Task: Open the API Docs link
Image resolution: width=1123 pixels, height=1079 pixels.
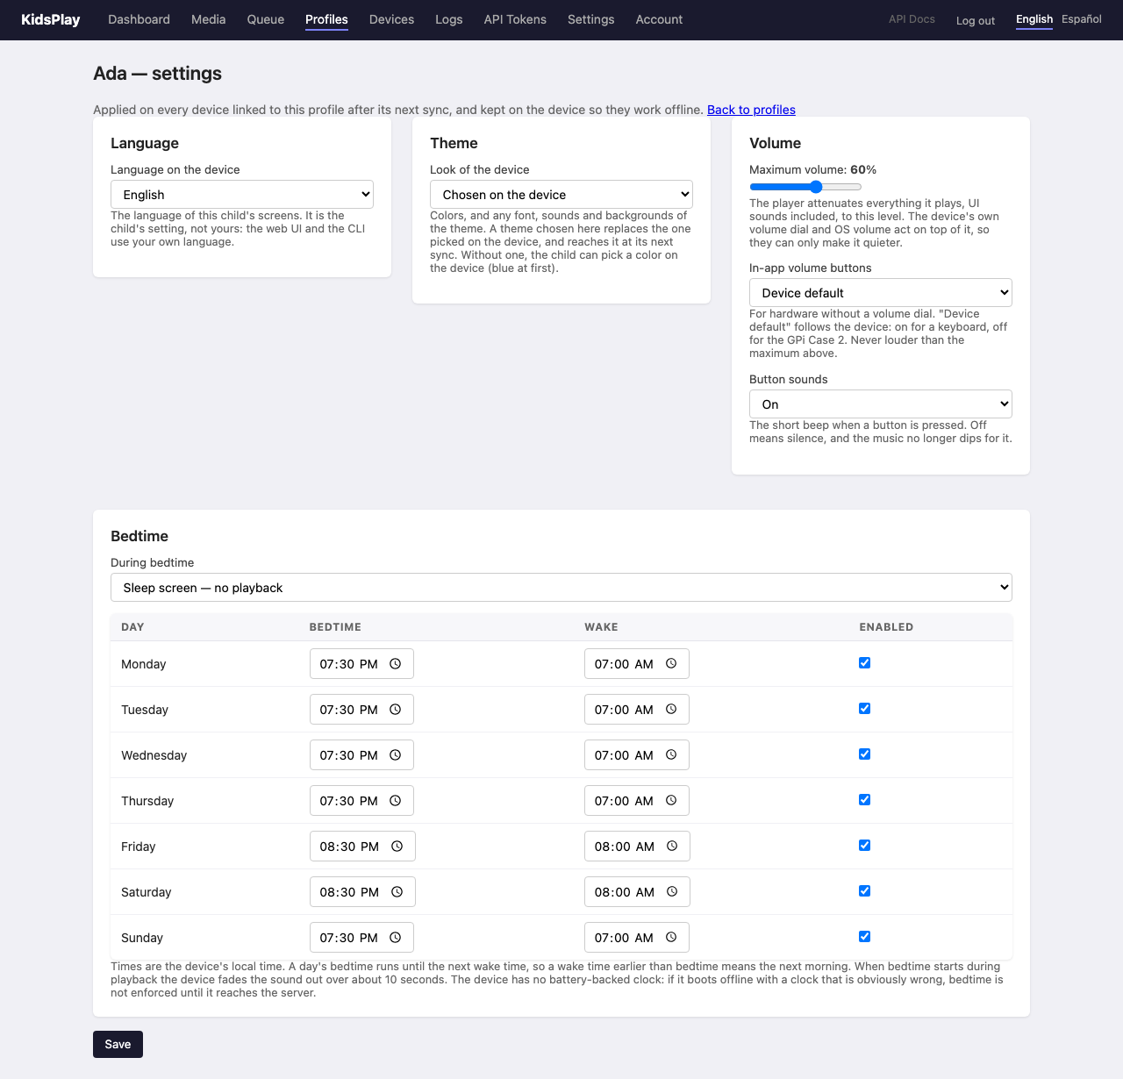Action: coord(912,19)
